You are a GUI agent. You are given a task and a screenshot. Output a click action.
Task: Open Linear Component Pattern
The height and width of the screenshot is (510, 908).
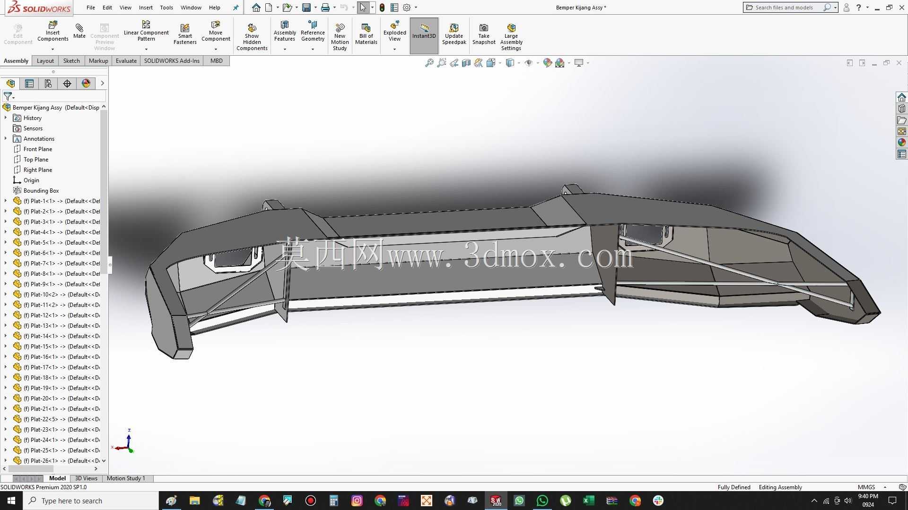tap(146, 31)
